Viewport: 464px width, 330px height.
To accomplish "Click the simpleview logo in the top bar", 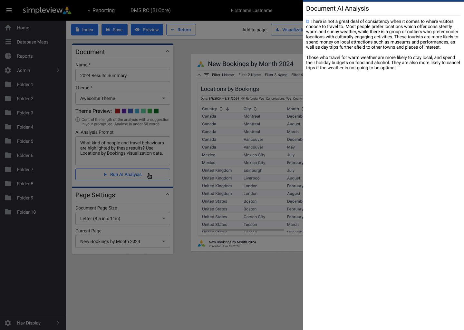I will (47, 10).
